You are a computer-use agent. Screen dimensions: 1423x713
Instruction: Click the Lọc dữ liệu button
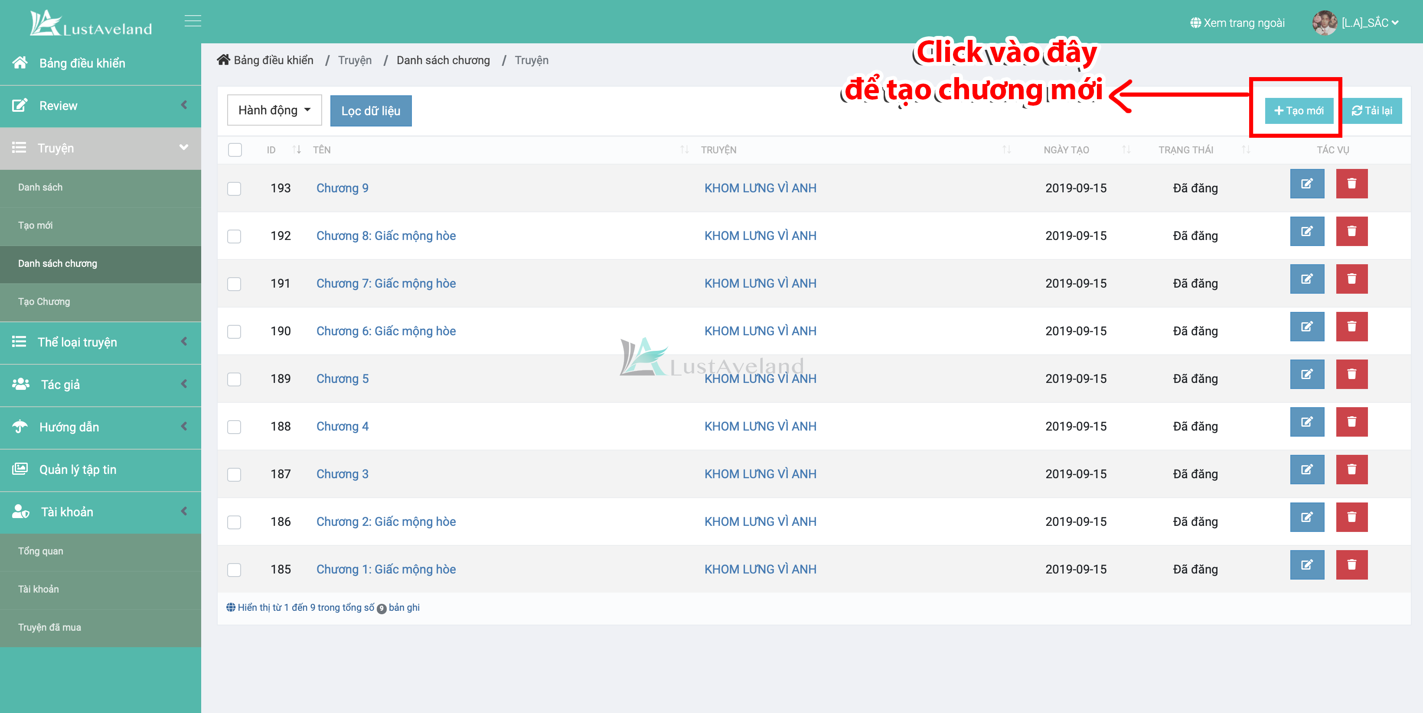[x=371, y=110]
